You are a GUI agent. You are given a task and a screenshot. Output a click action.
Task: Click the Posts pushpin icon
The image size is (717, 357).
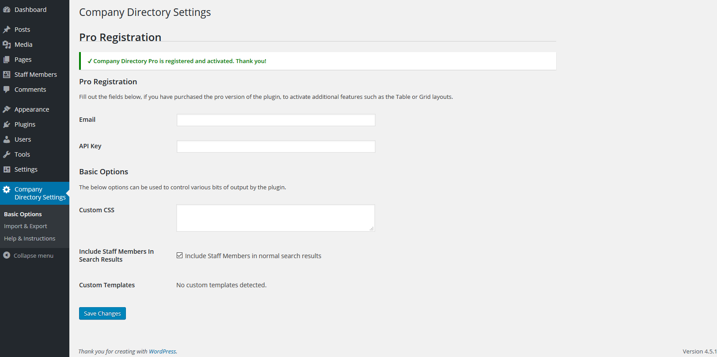point(7,30)
